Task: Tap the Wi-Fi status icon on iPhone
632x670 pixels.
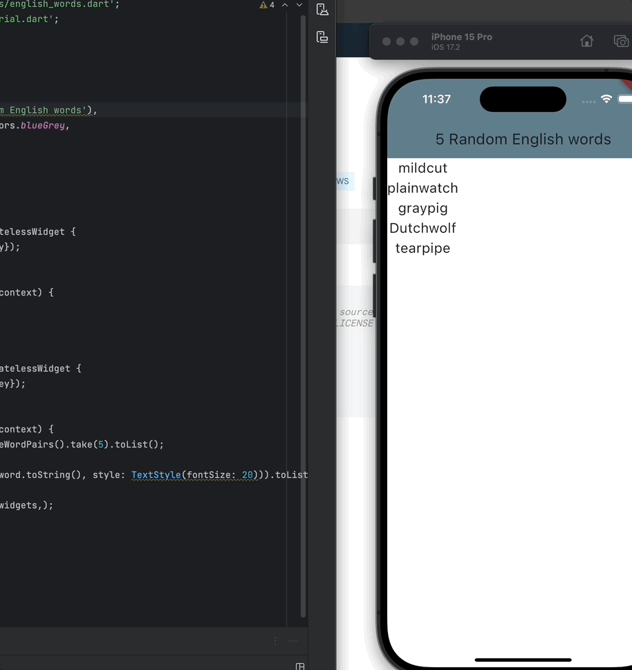Action: pyautogui.click(x=606, y=99)
